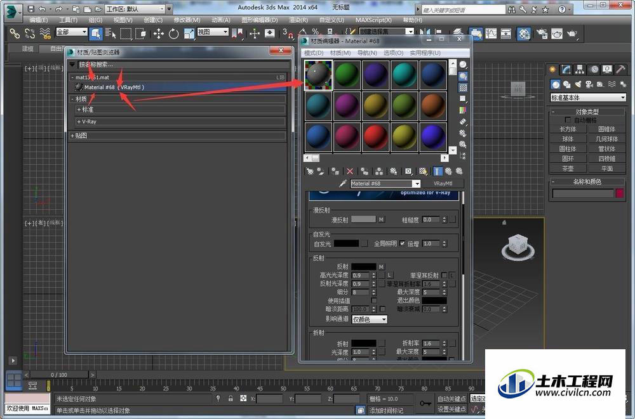Click the Redo arrow in title bar
635x419 pixels.
pyautogui.click(x=58, y=8)
